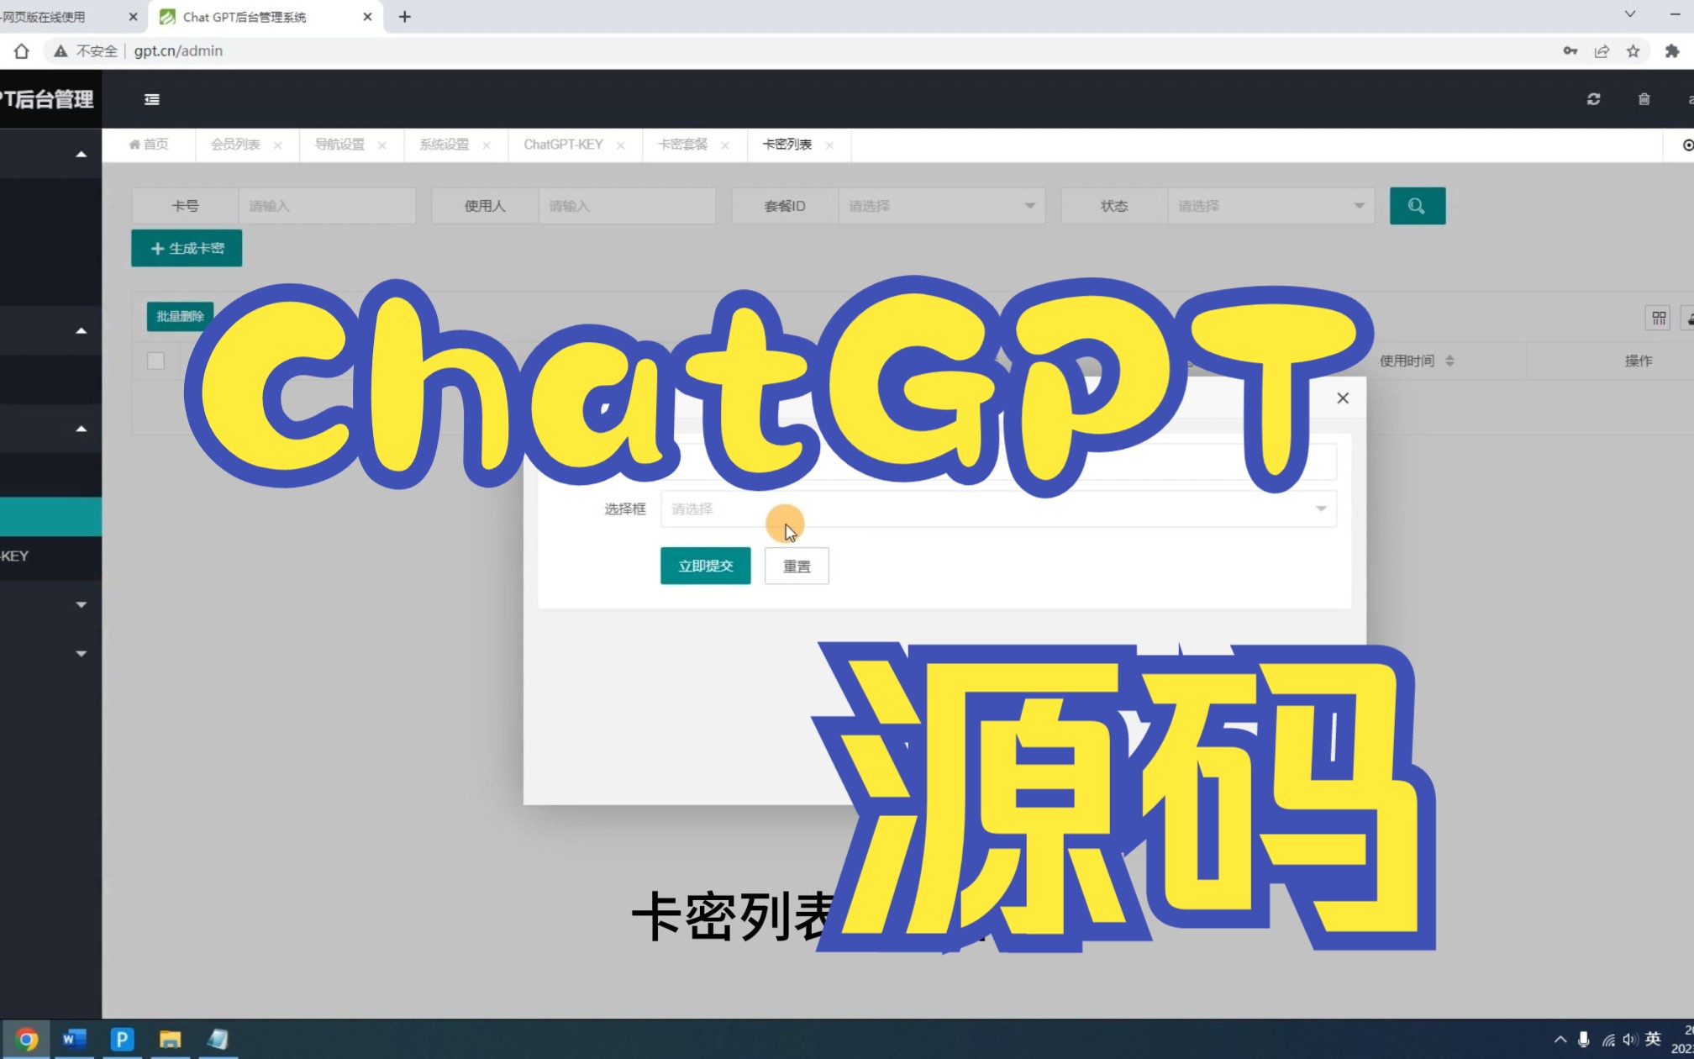Close the 导航设置 tab

pyautogui.click(x=382, y=145)
